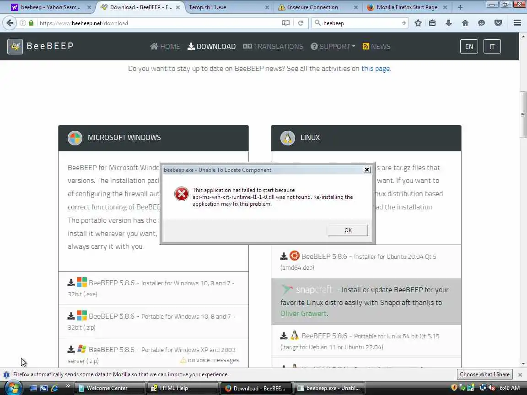The height and width of the screenshot is (395, 527).
Task: Expand the quick launch chevron
Action: [x=68, y=386]
